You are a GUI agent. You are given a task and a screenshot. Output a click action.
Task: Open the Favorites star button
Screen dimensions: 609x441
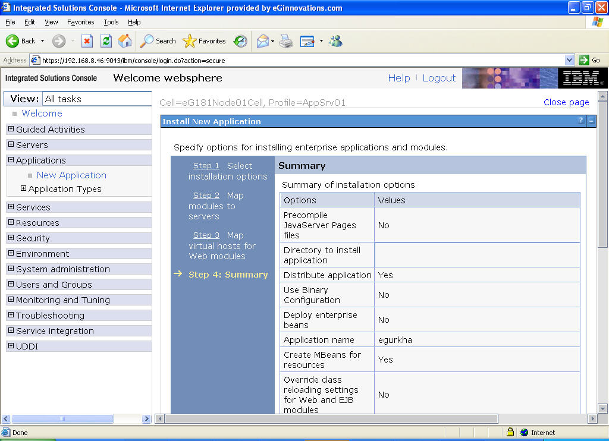coord(205,41)
